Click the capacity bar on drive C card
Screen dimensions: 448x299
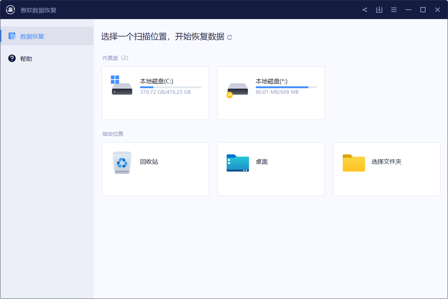click(x=171, y=87)
